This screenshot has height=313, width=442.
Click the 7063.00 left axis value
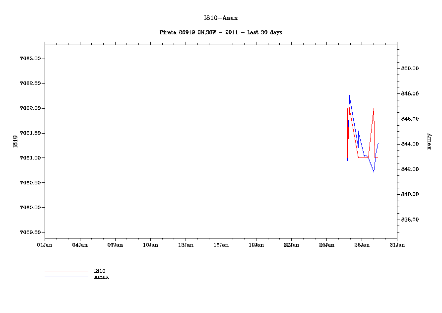pos(30,59)
